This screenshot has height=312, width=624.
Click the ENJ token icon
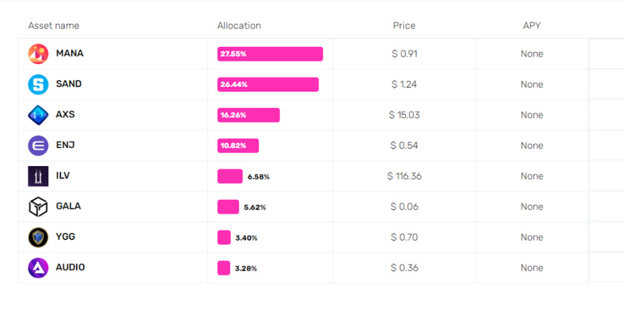pos(38,145)
